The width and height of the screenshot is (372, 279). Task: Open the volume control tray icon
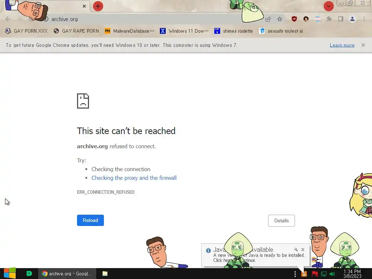[332, 274]
